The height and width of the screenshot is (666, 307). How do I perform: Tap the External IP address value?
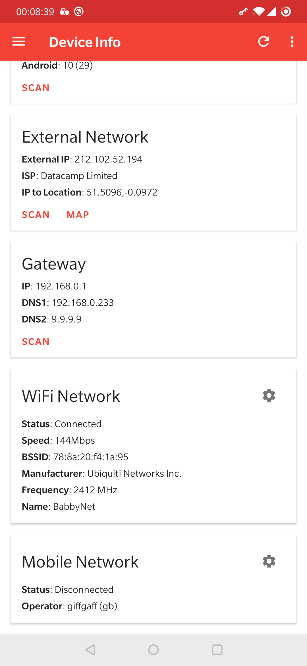point(108,159)
